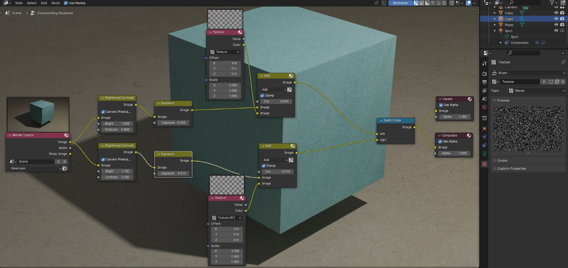Click the fake user shield icon for Texture
This screenshot has height=268, width=568.
point(551,82)
